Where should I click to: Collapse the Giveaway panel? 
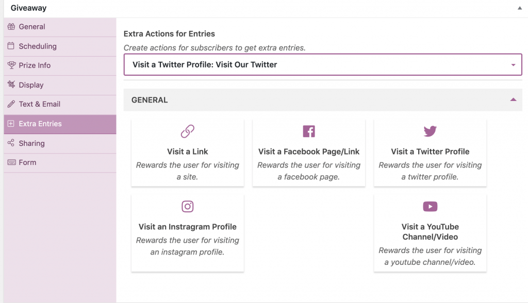[520, 8]
